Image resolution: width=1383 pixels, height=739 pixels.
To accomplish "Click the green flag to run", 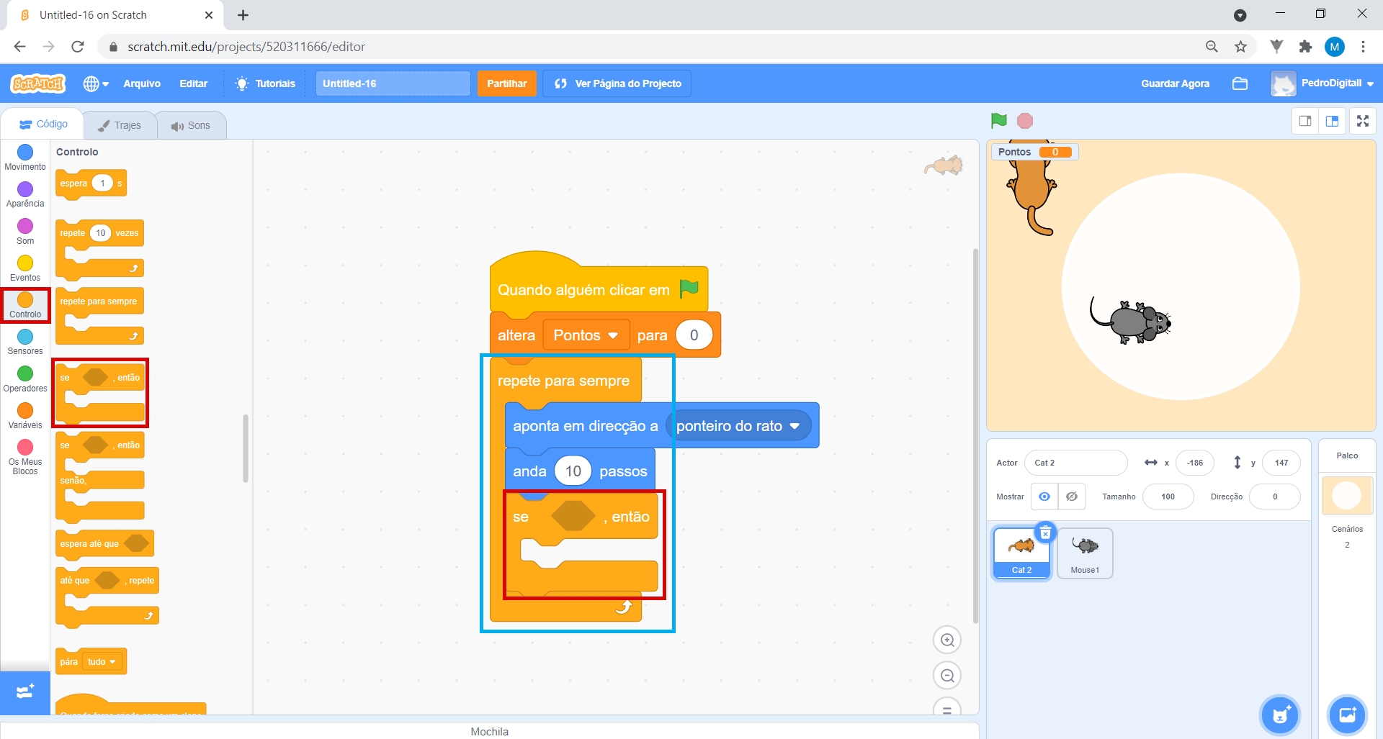I will (998, 121).
